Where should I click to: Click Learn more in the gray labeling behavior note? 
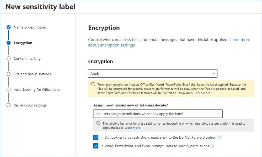click(x=132, y=128)
